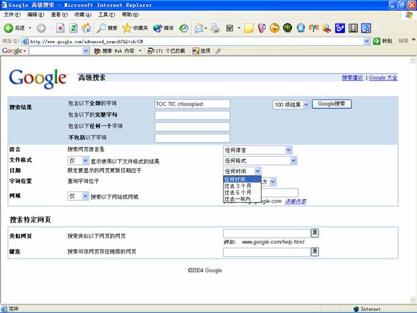417x313 pixels.
Task: Click the History icon
Action: click(184, 28)
